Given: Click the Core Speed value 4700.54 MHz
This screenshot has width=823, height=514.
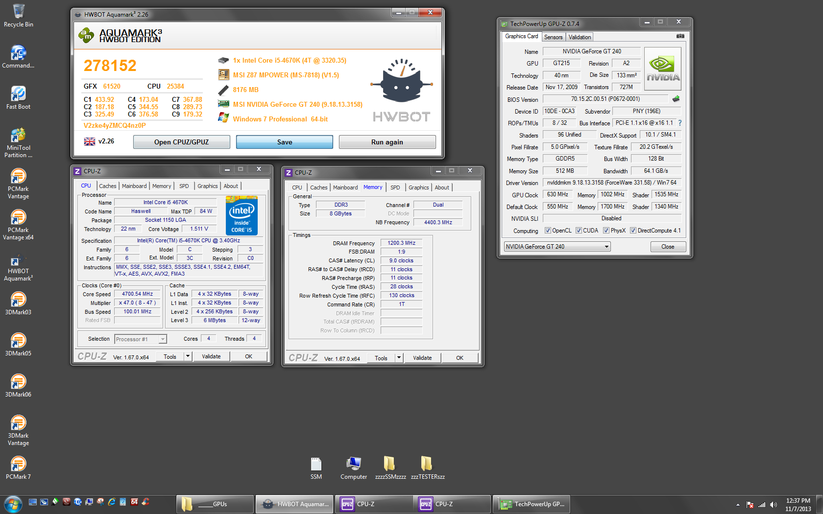Looking at the screenshot, I should tap(138, 294).
